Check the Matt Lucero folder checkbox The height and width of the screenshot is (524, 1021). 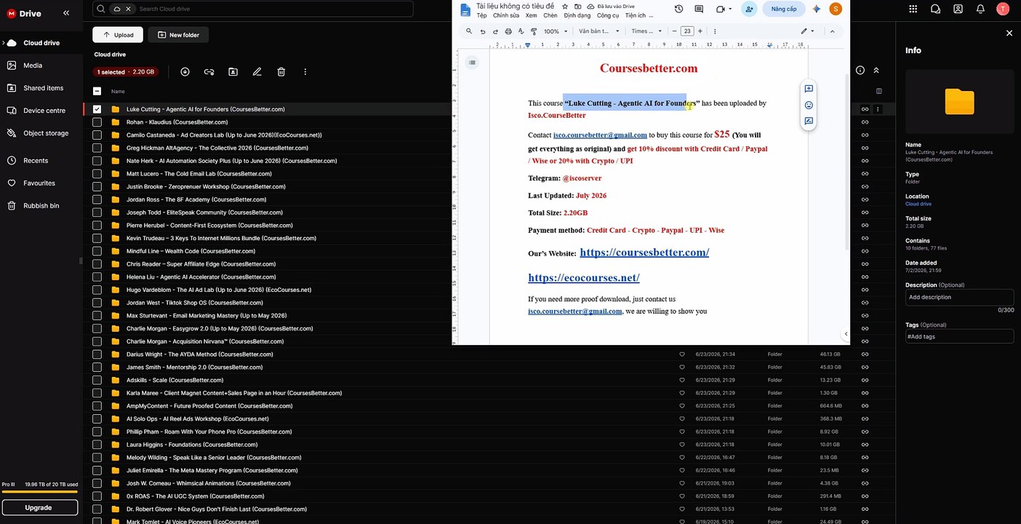click(x=97, y=174)
